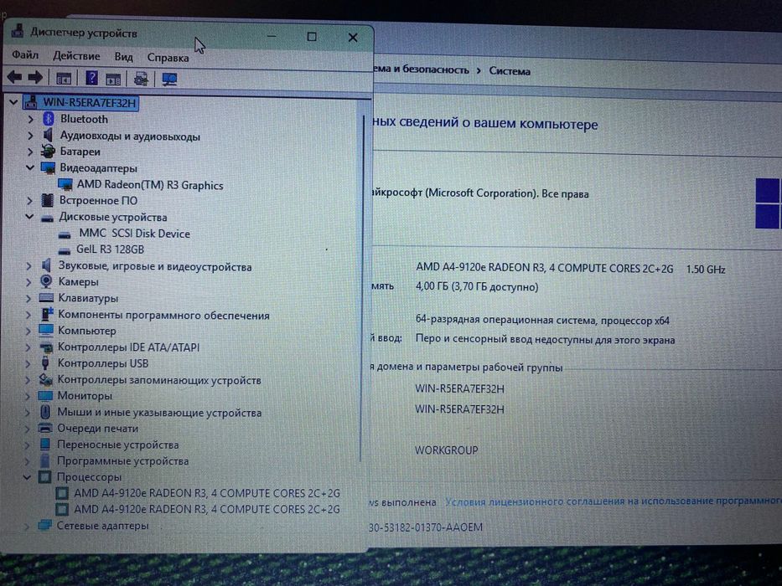782x586 pixels.
Task: Click the Встроенное ПО firmware icon
Action: tap(48, 200)
